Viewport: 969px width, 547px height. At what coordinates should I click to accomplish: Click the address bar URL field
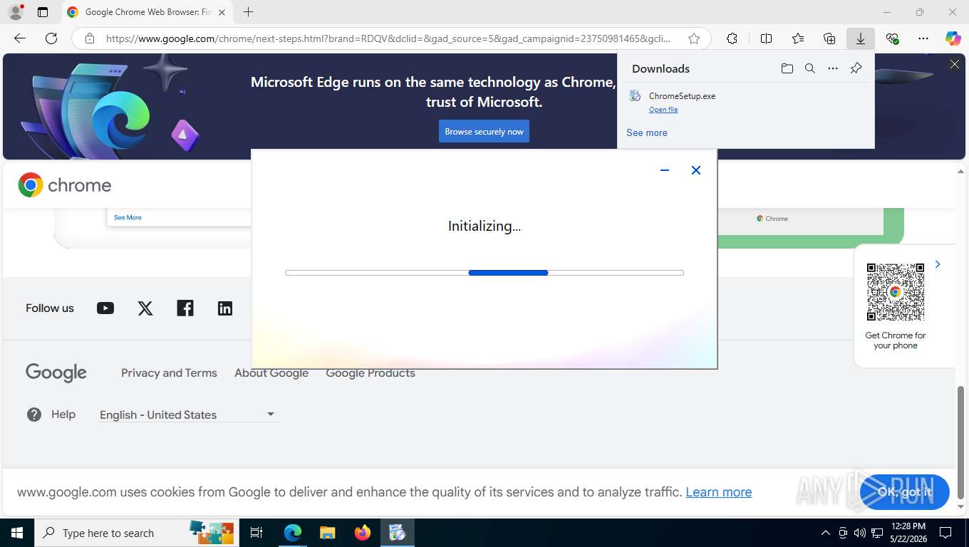[x=388, y=38]
